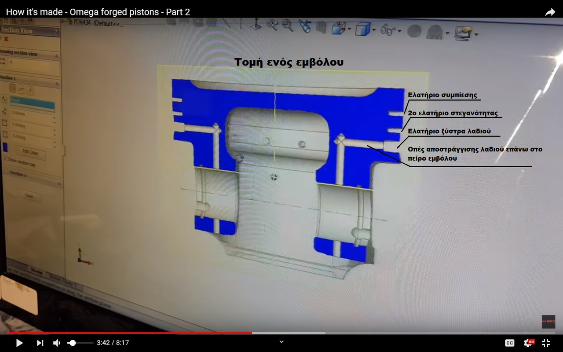Click the Zoom to Fit magnifier icon
Viewport: 563px width, 352px height.
(273, 25)
